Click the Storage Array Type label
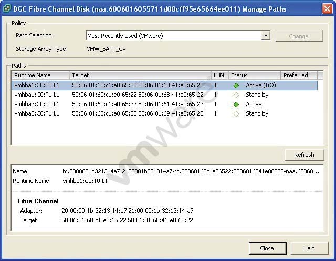 [42, 49]
